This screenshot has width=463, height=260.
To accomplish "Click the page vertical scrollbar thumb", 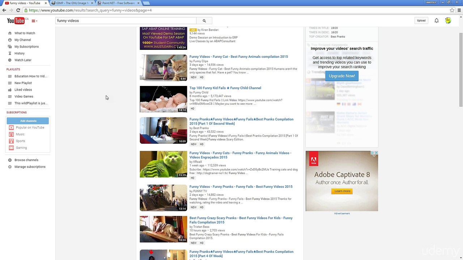I will [460, 69].
